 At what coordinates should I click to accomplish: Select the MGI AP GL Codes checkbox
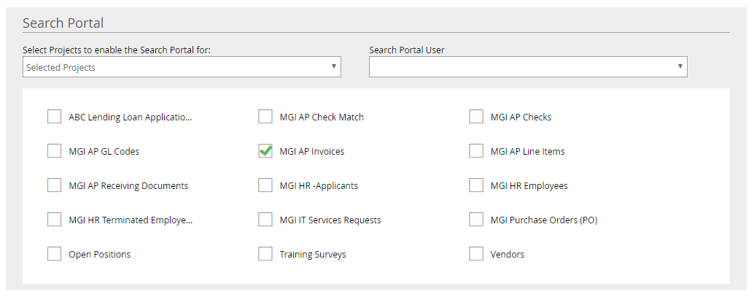coord(55,151)
